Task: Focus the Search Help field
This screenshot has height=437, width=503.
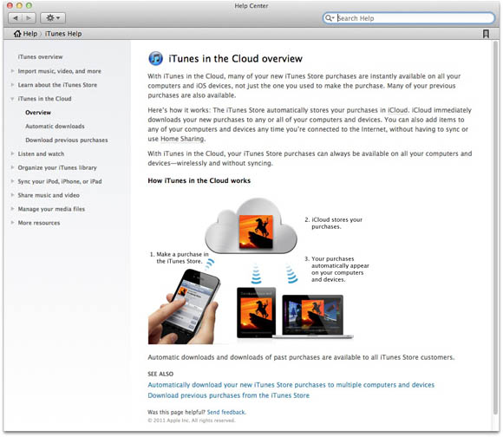Action: 408,18
